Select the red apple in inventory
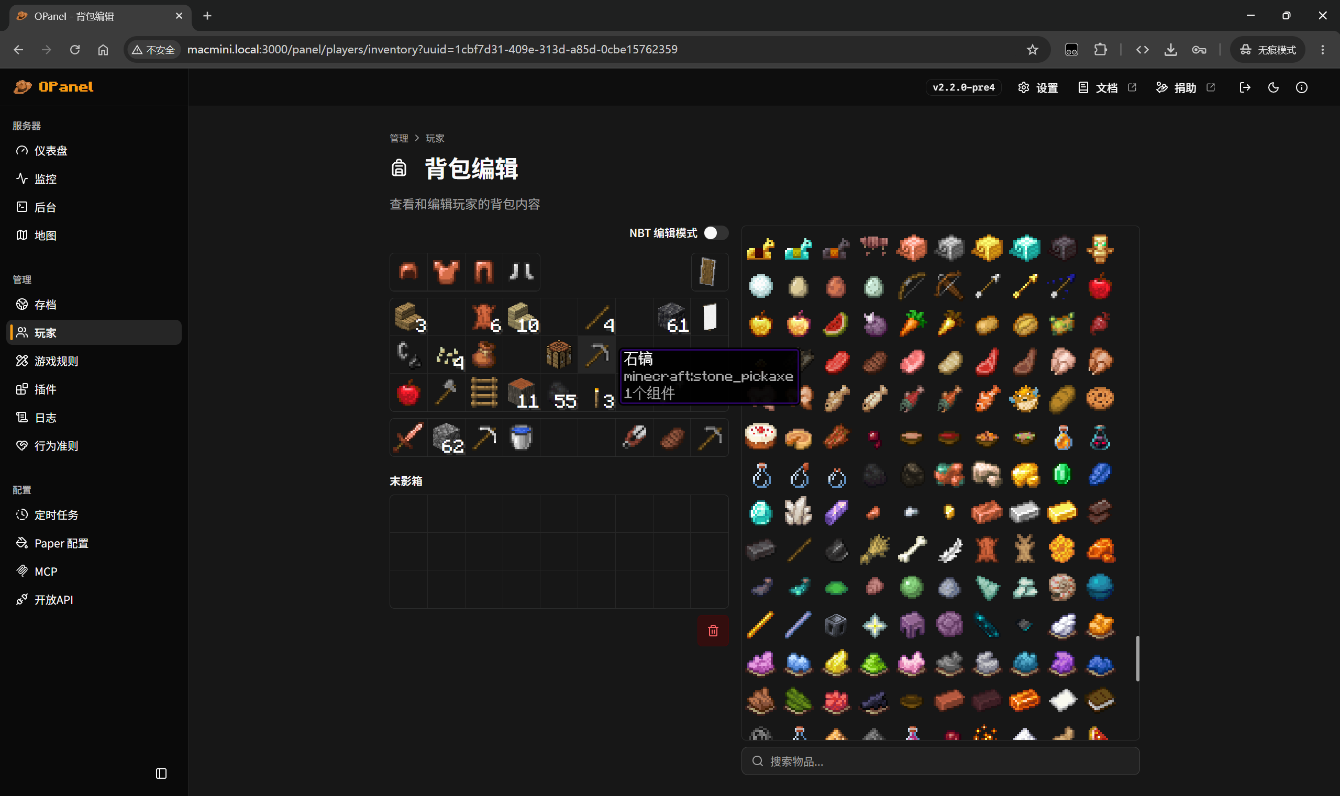Viewport: 1340px width, 796px height. click(408, 393)
